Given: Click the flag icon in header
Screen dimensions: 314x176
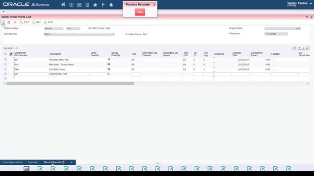Looking at the screenshot, I should pos(104,5).
